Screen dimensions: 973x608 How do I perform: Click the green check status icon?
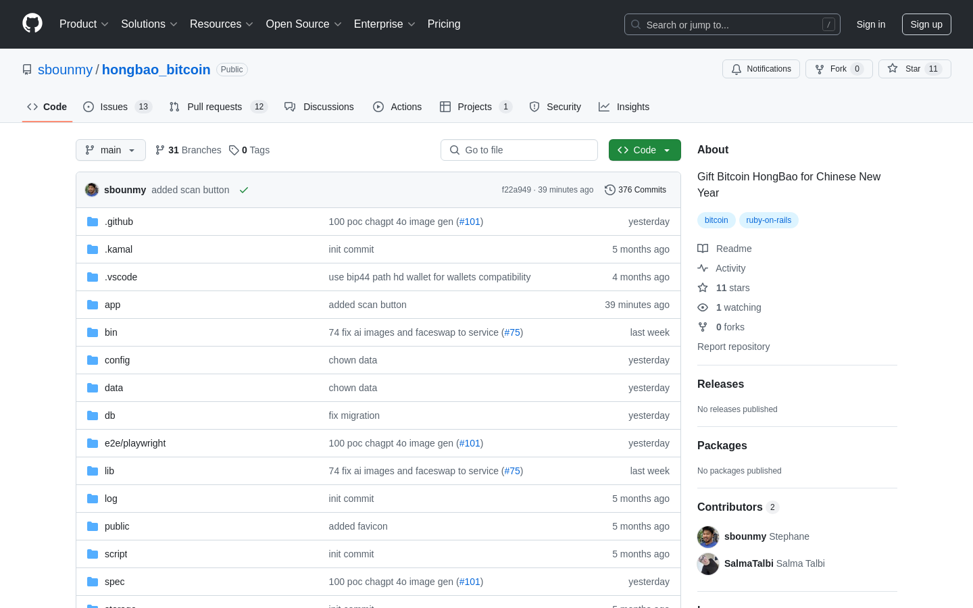[244, 190]
